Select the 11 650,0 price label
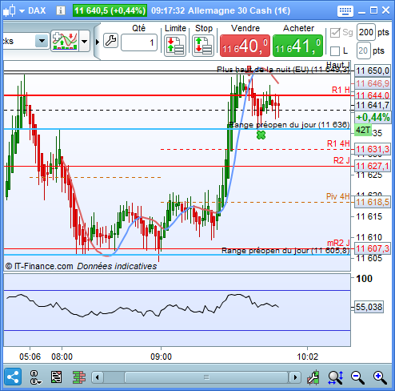Image resolution: width=395 pixels, height=391 pixels. pyautogui.click(x=373, y=71)
